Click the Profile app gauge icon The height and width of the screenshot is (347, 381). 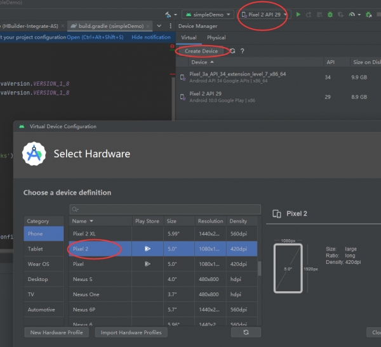point(352,15)
